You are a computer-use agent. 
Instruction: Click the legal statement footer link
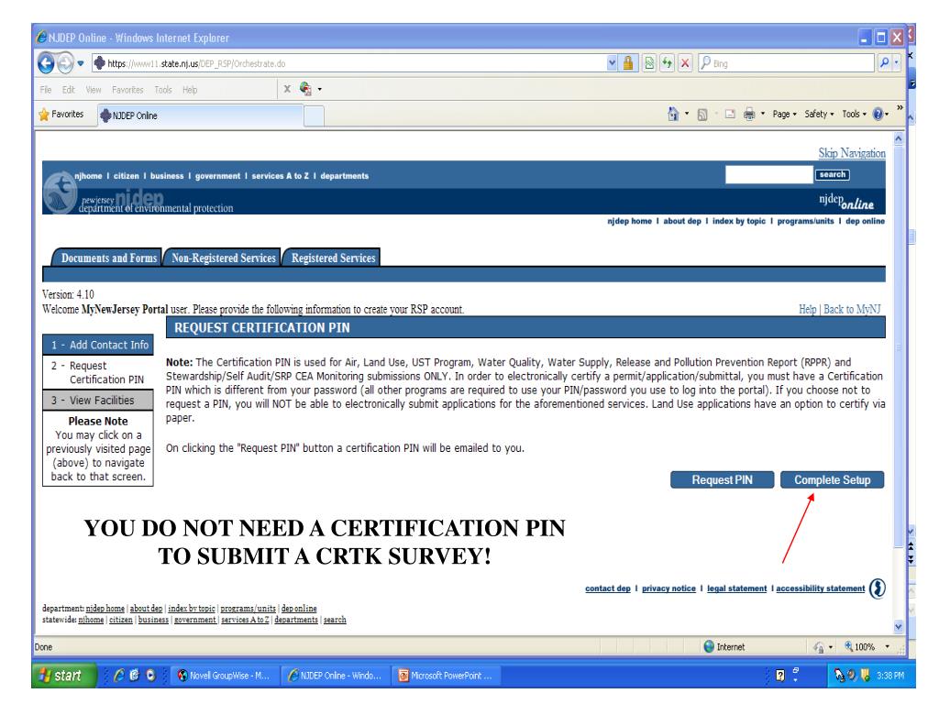[x=736, y=588]
